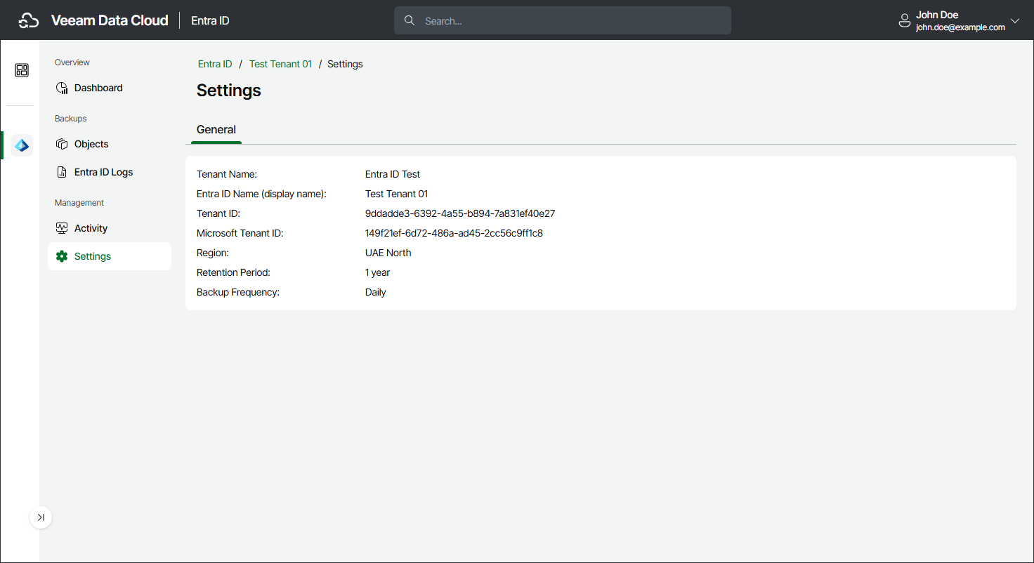Navigate to the Activity page
Image resolution: width=1034 pixels, height=563 pixels.
point(110,228)
